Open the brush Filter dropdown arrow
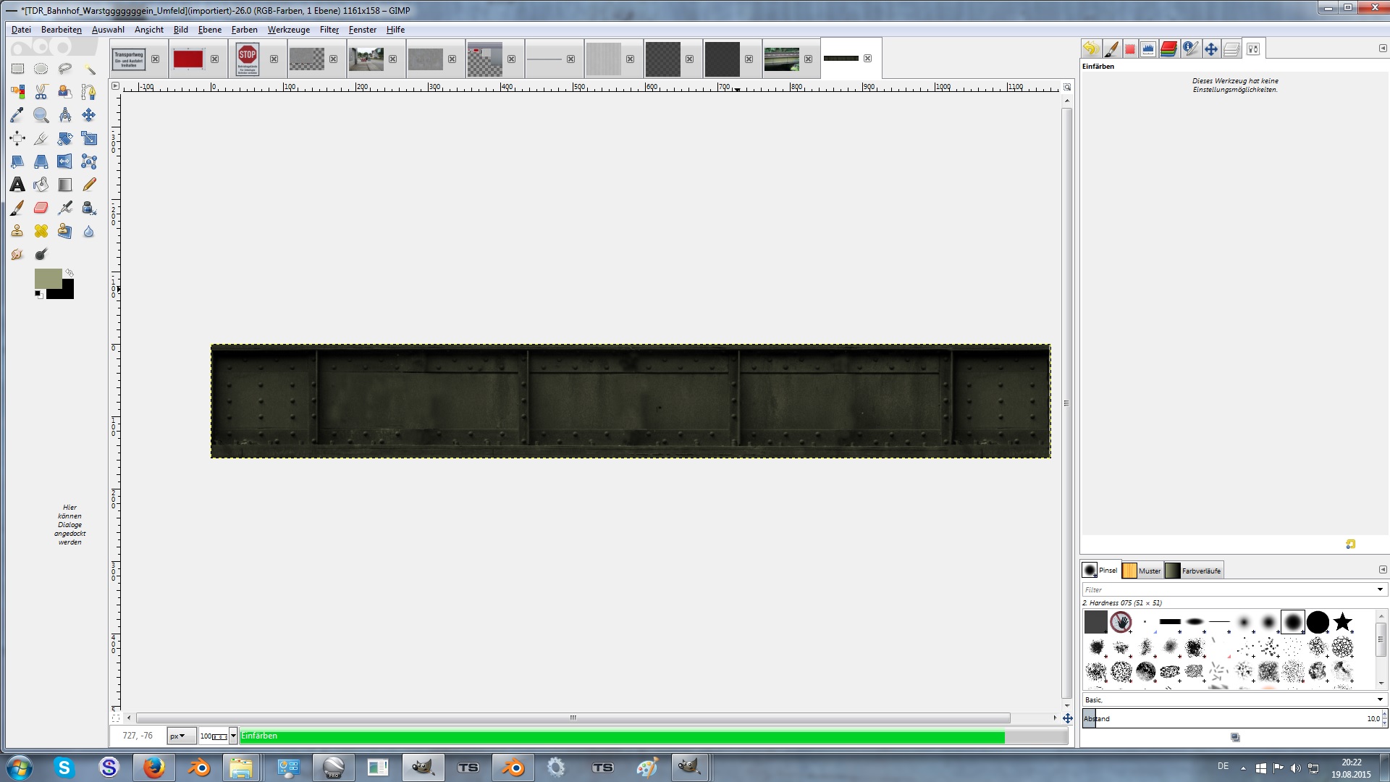 pyautogui.click(x=1380, y=589)
